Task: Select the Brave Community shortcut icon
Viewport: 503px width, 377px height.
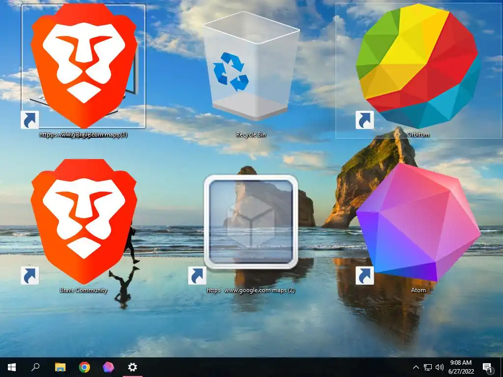Action: [x=84, y=221]
